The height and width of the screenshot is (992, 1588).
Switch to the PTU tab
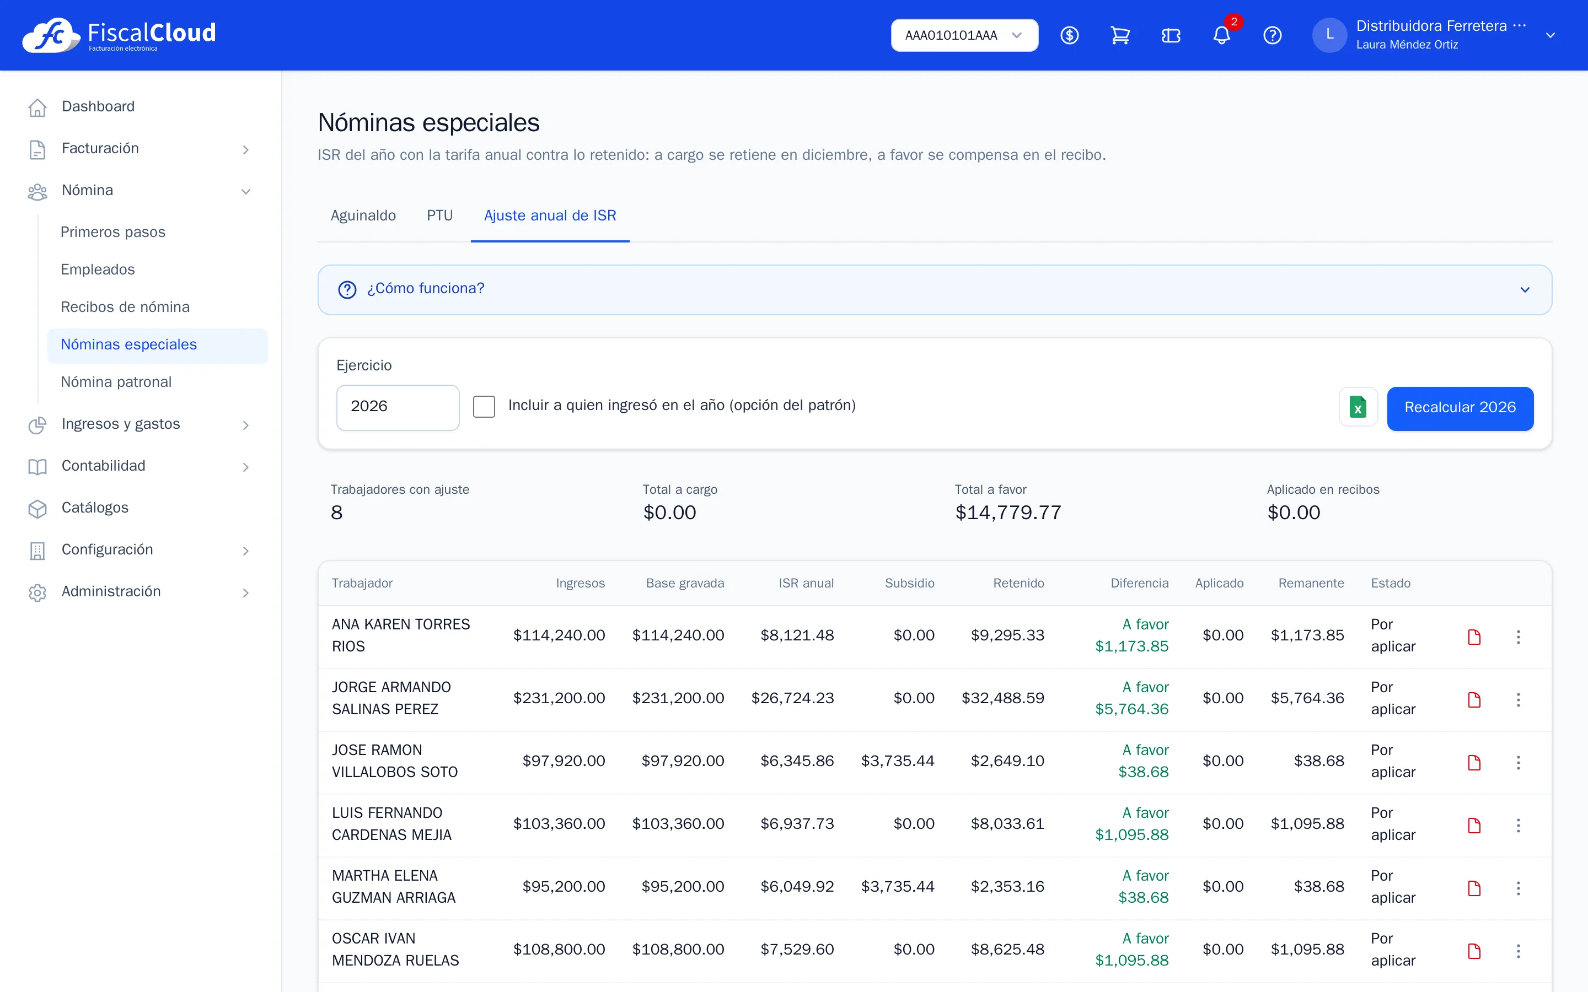pyautogui.click(x=439, y=216)
